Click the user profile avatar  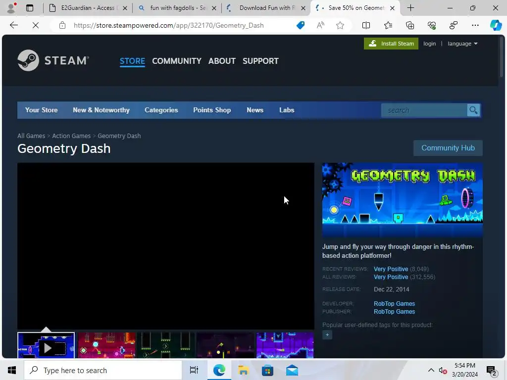pyautogui.click(x=11, y=8)
